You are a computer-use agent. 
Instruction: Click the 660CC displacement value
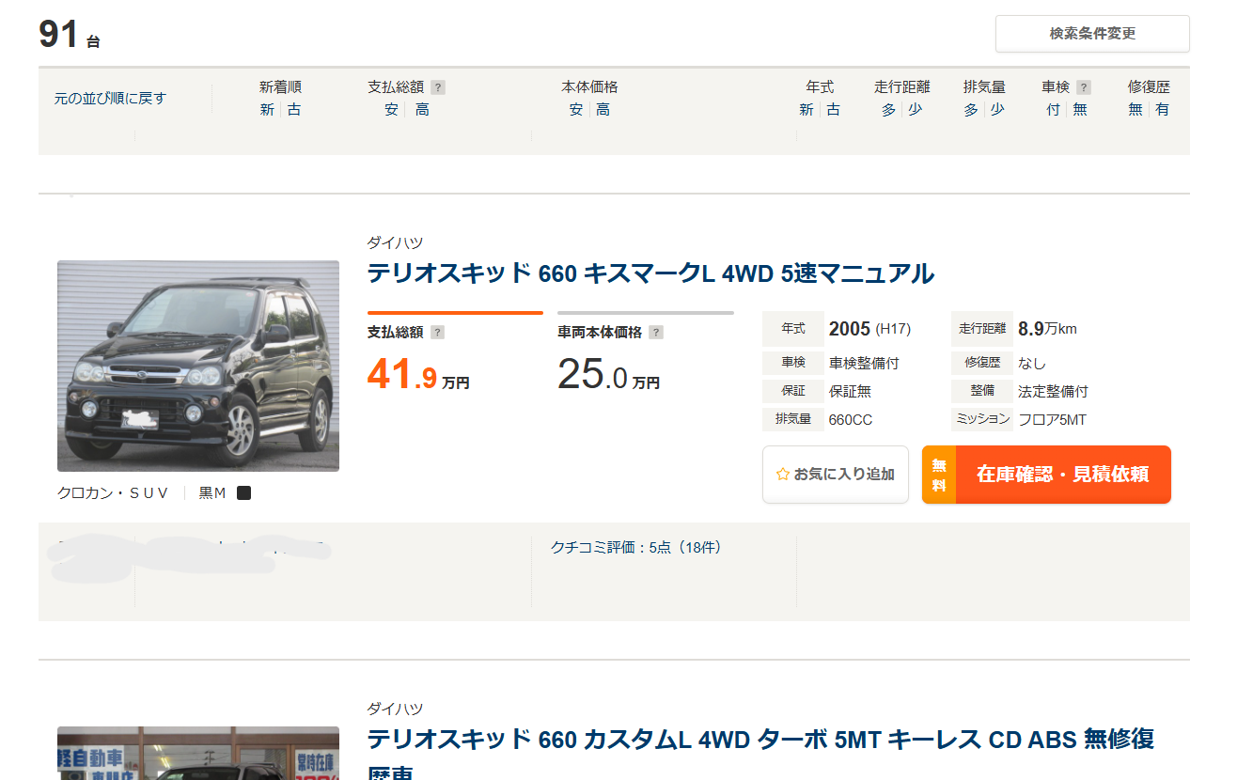pos(850,419)
